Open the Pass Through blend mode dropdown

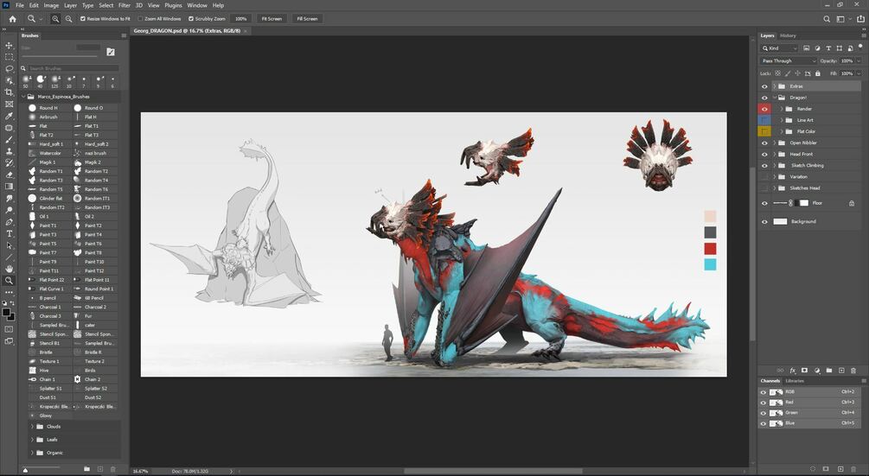[x=788, y=60]
